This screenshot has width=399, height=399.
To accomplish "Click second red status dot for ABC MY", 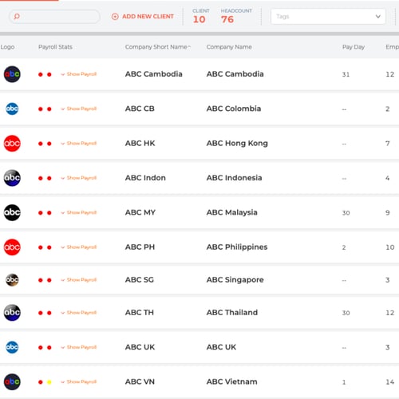I will point(49,213).
